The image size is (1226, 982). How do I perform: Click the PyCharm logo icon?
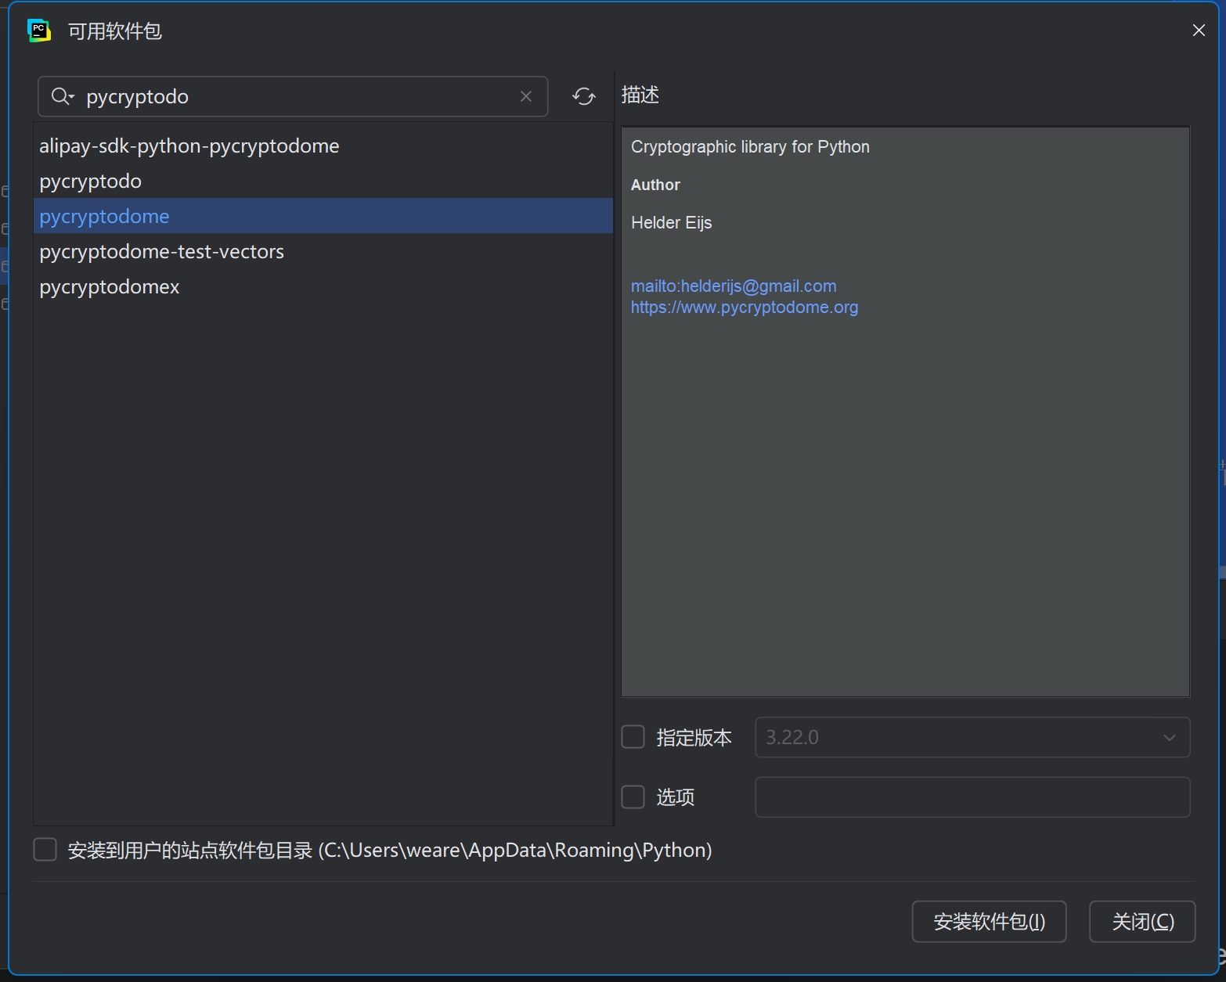click(39, 31)
